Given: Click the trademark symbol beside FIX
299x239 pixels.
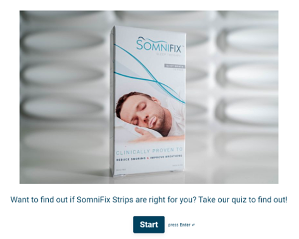Looking at the screenshot, I should point(183,46).
